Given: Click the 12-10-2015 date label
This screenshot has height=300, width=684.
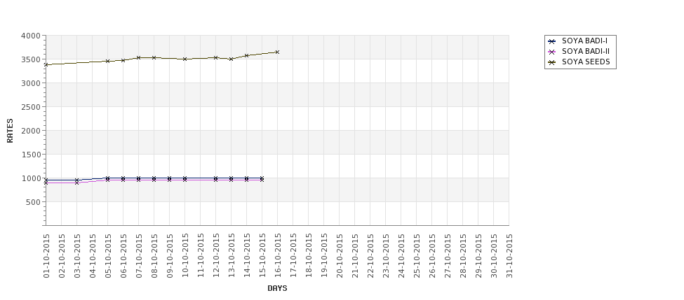Looking at the screenshot, I should pyautogui.click(x=216, y=256).
